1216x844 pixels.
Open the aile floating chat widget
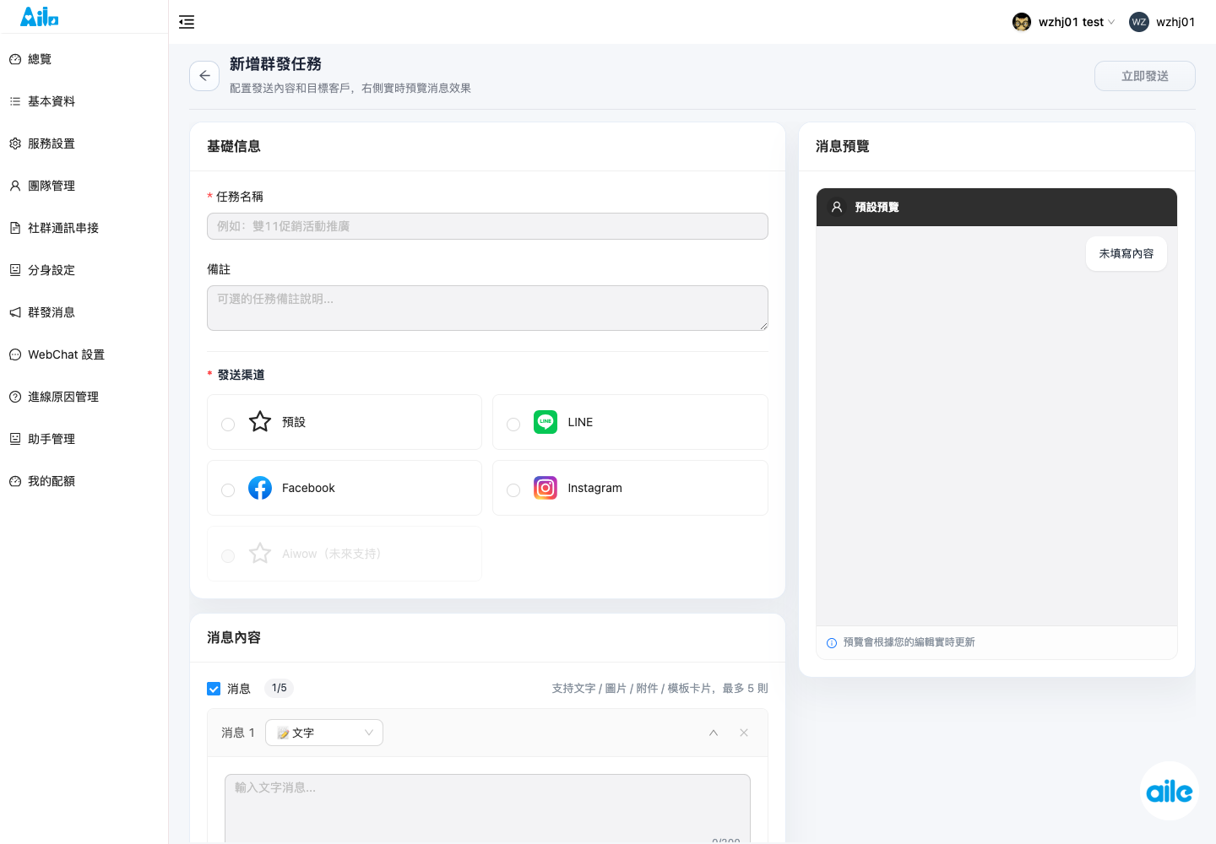point(1170,791)
